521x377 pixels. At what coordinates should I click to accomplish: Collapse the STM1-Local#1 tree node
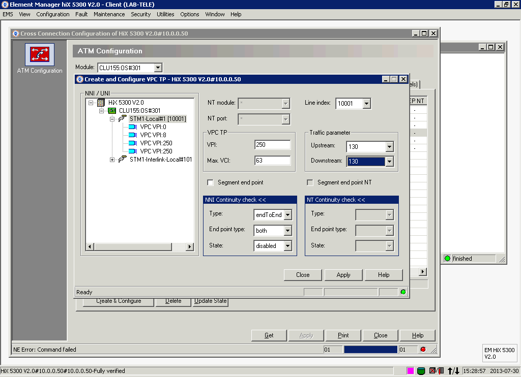click(112, 119)
